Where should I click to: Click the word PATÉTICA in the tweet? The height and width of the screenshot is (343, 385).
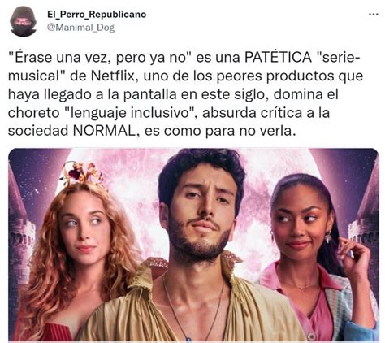[x=279, y=58]
